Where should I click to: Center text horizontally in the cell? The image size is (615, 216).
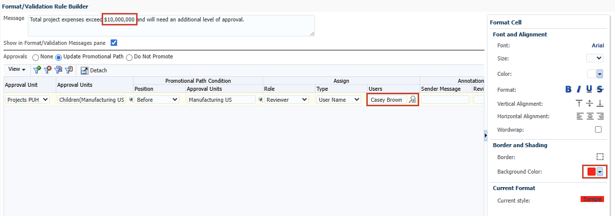pos(590,116)
